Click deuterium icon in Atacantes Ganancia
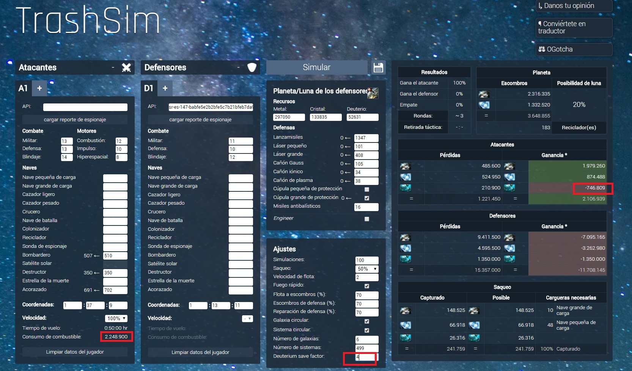Viewport: 632px width, 371px height. (x=509, y=188)
